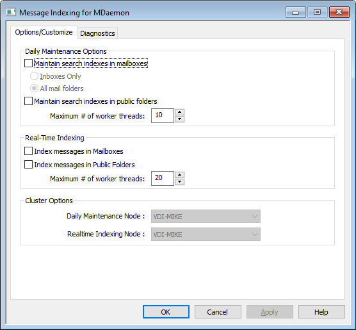Close the Message Indexing dialog
The width and height of the screenshot is (356, 330).
(x=339, y=12)
